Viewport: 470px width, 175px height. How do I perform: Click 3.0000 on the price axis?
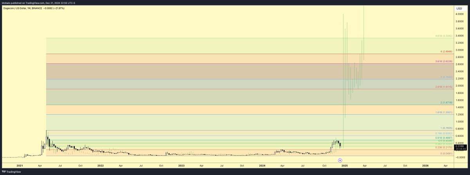(459, 50)
